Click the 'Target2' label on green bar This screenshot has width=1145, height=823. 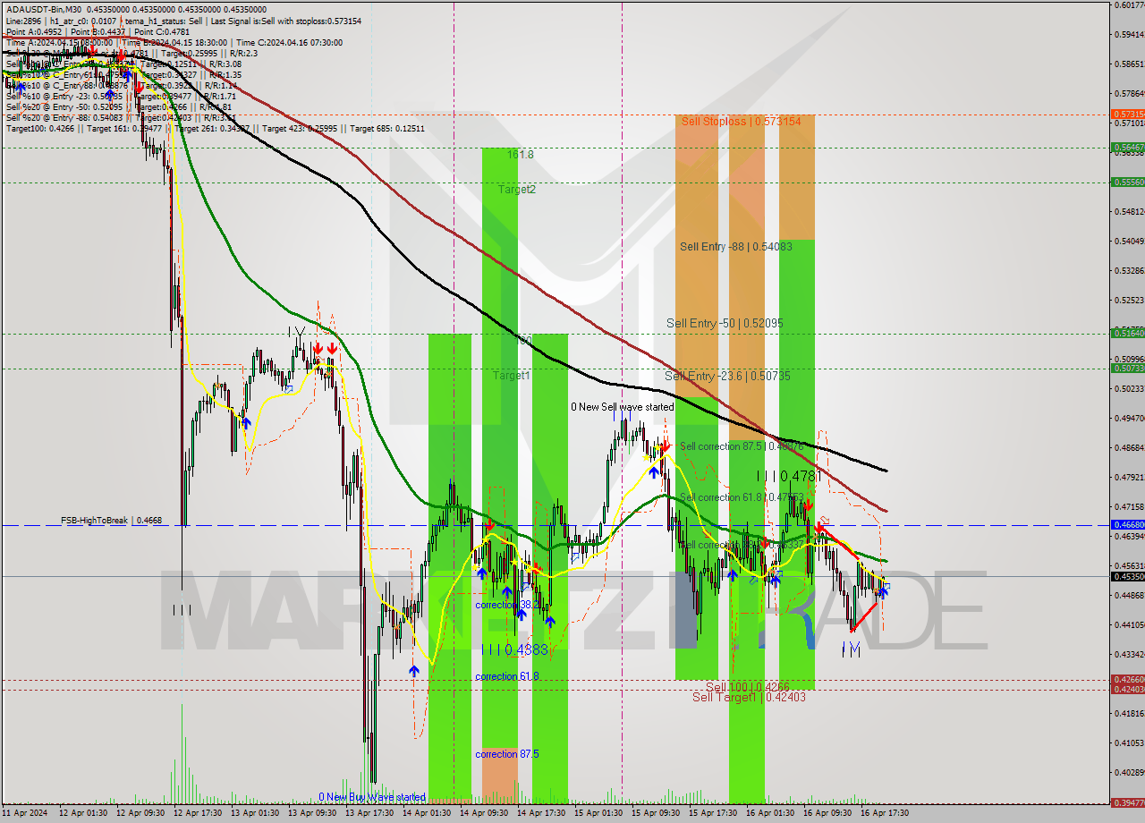click(x=517, y=190)
